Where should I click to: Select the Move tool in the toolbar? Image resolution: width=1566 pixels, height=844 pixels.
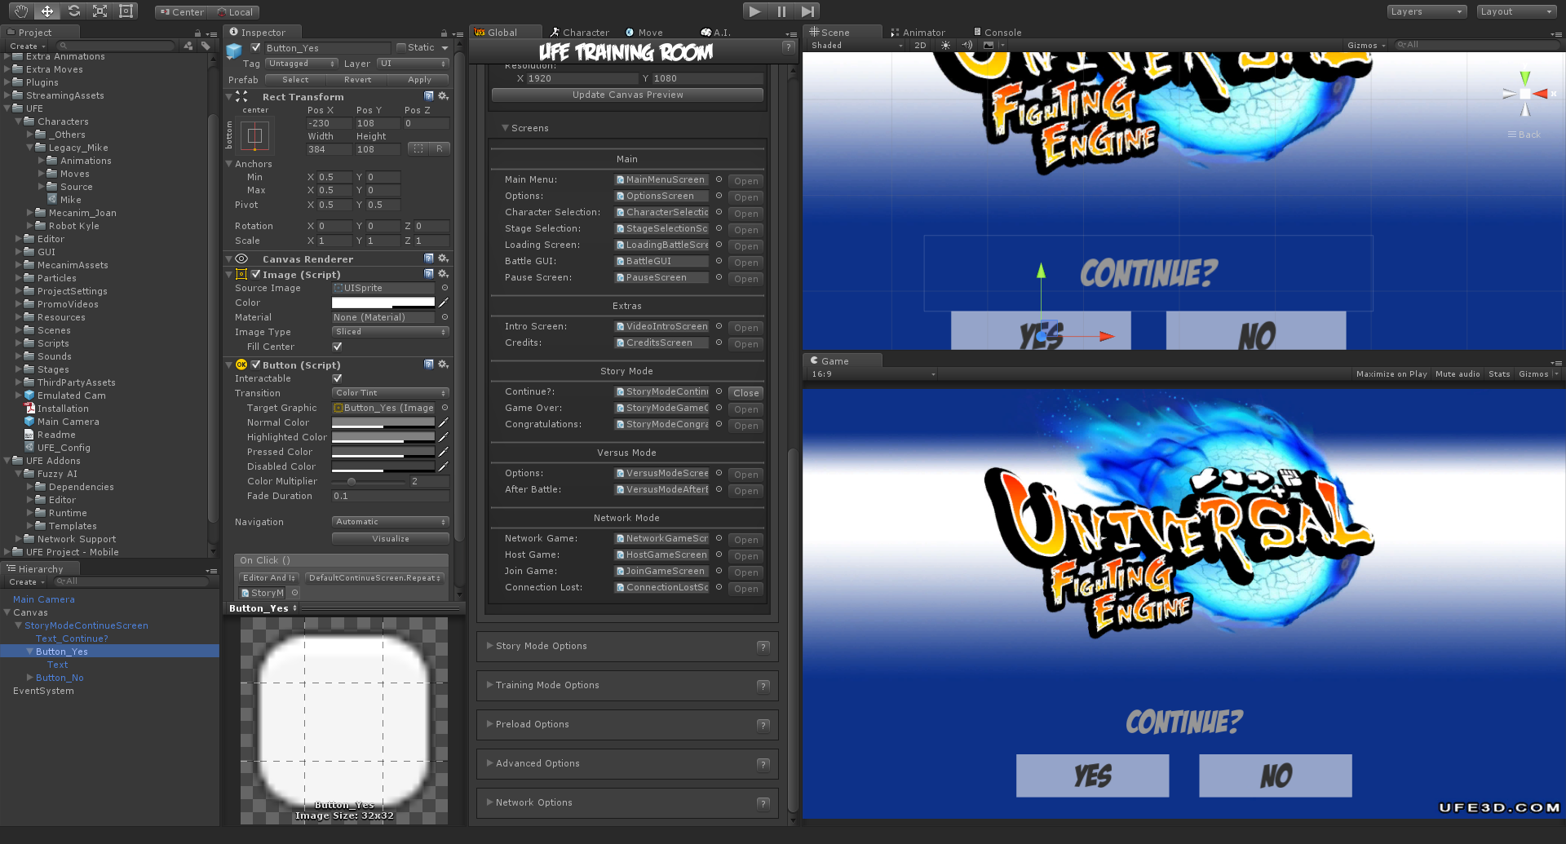tap(47, 11)
